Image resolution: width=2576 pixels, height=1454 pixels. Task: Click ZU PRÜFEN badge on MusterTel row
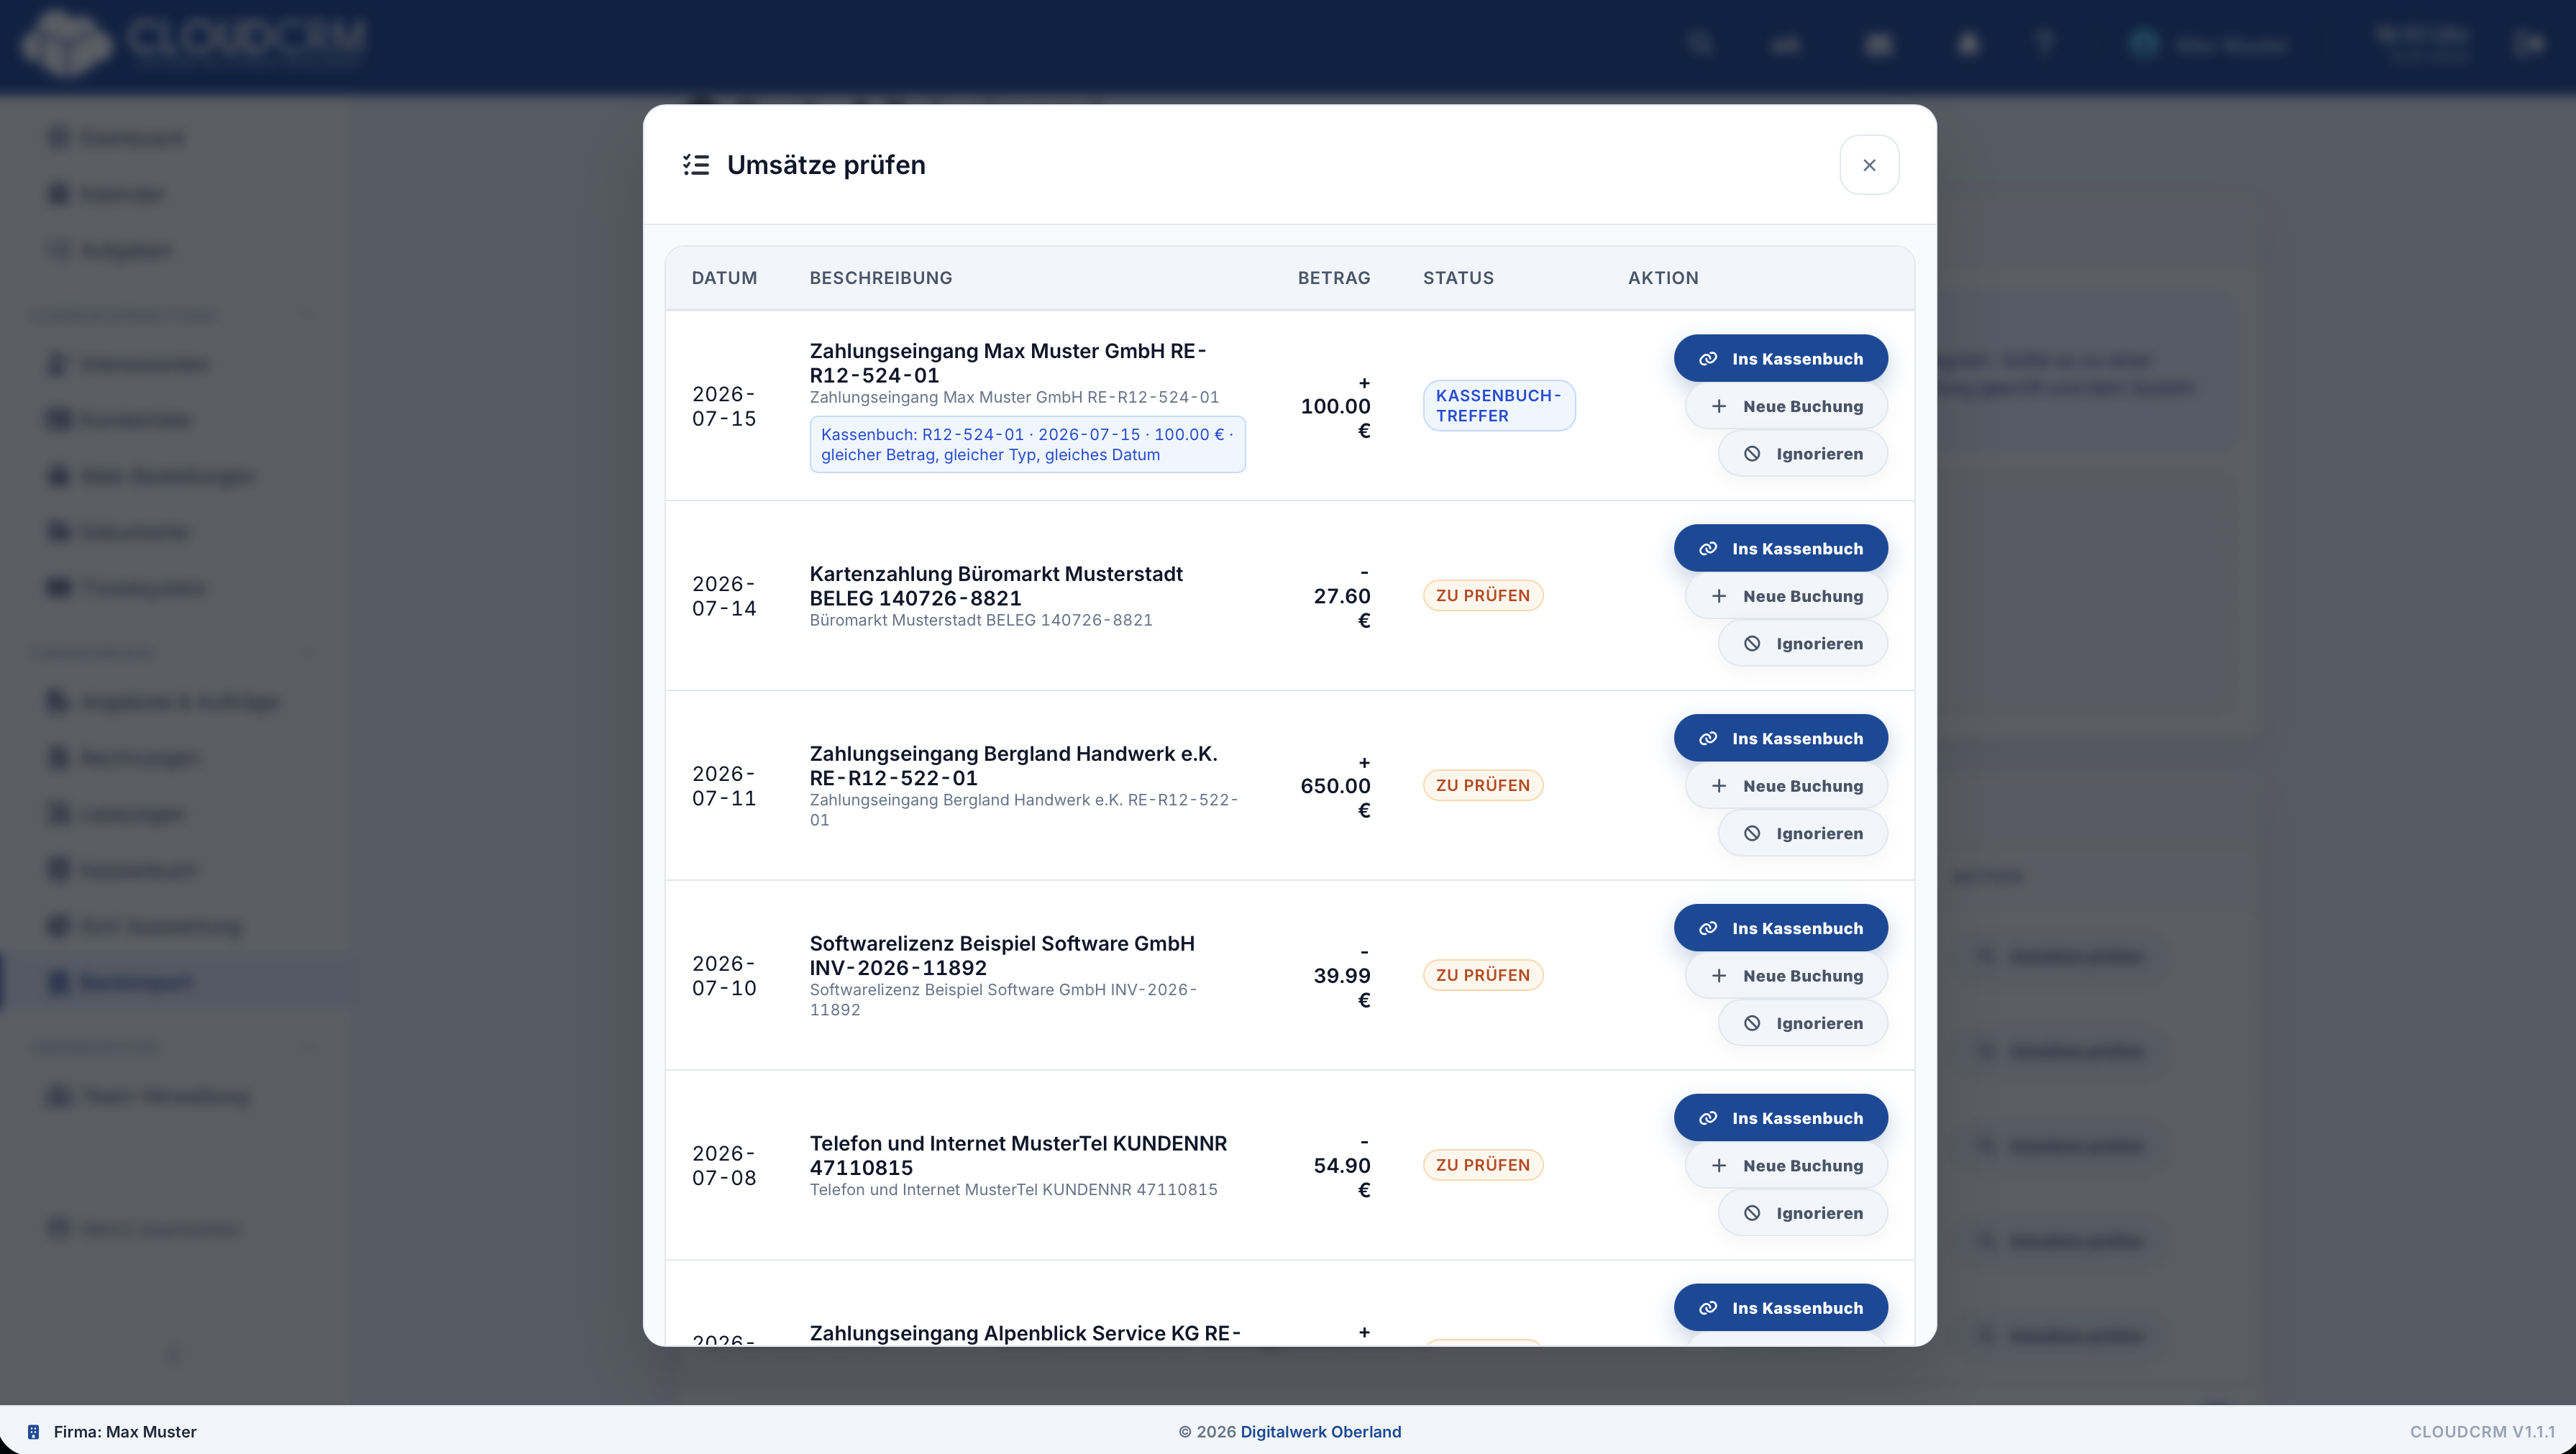[x=1483, y=1166]
